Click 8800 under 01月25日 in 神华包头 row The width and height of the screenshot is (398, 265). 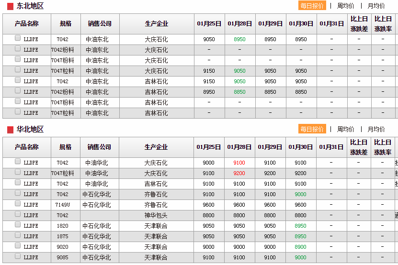pos(209,216)
